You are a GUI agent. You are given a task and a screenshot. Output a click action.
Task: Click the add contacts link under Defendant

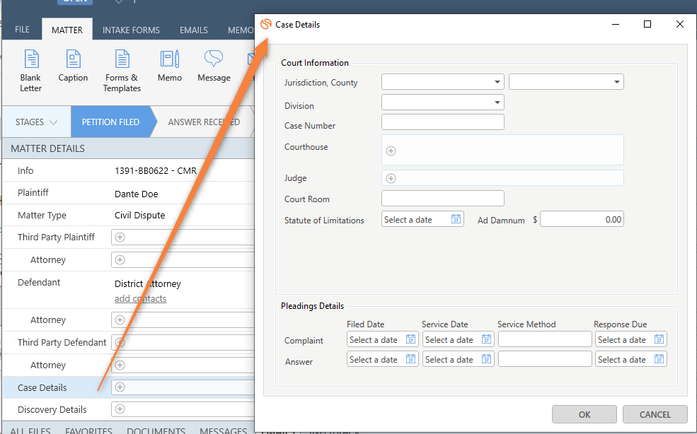[141, 298]
